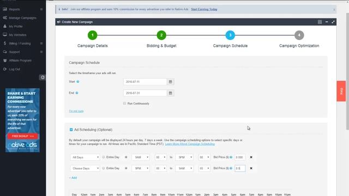Open the All Days dropdown
This screenshot has height=196, width=349.
[85, 157]
